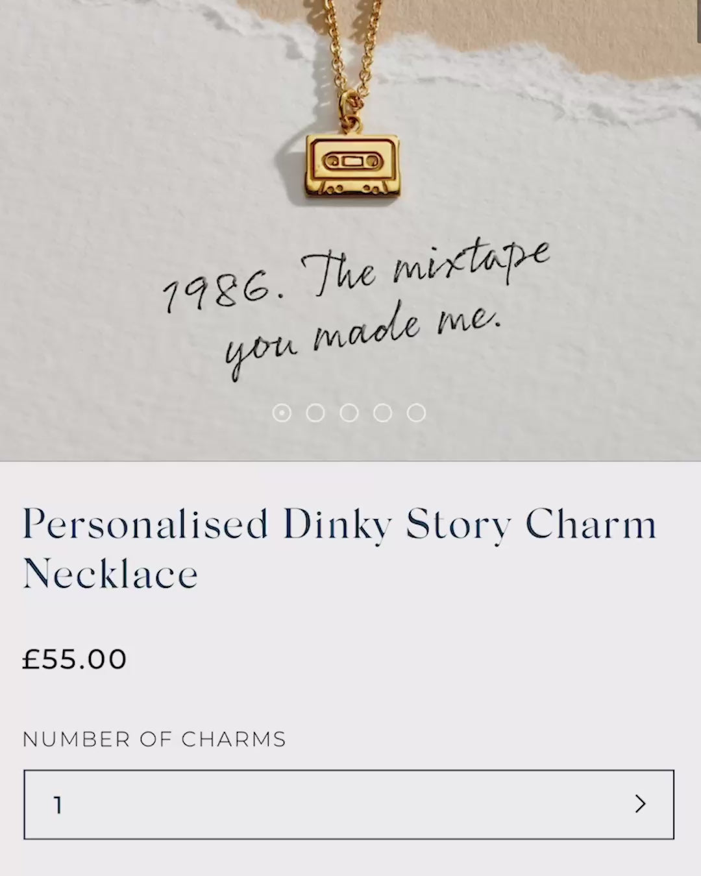Click the "NUMBER OF CHARMS" label

coord(154,739)
